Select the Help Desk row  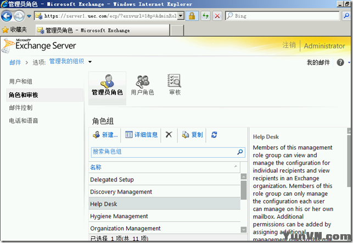(165, 204)
